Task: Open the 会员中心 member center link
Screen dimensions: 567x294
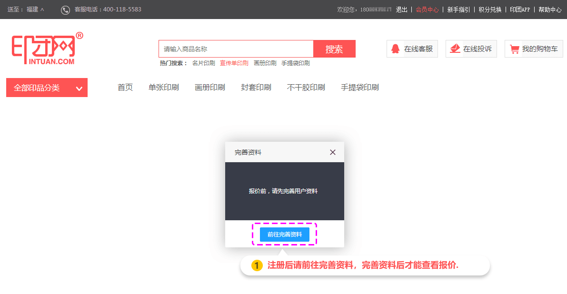Action: [427, 10]
